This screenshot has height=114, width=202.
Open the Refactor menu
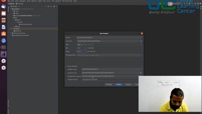pyautogui.click(x=34, y=1)
